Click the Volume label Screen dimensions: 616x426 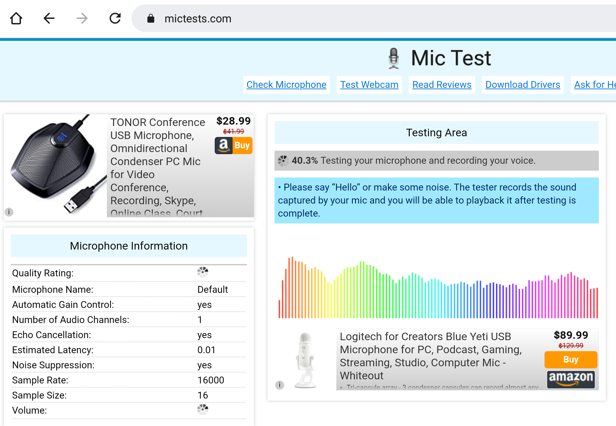click(30, 411)
